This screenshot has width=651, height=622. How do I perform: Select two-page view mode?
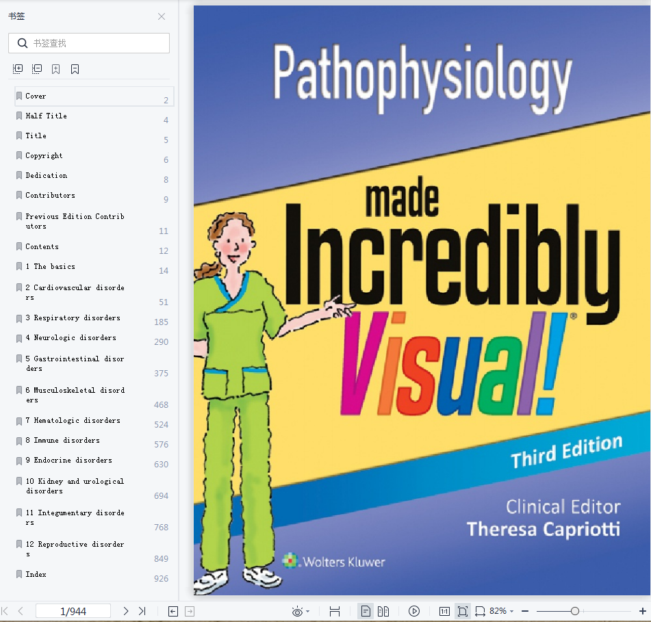tap(383, 611)
